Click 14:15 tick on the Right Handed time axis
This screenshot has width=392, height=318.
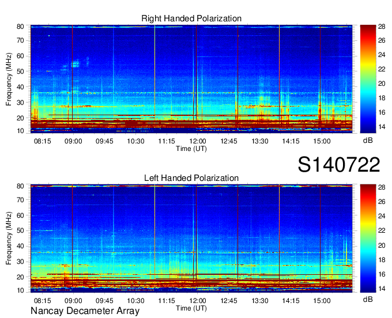[x=291, y=141]
